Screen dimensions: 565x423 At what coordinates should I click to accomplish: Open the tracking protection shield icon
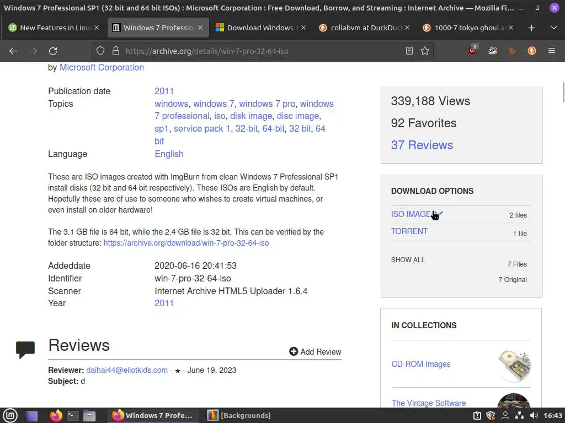coord(100,51)
